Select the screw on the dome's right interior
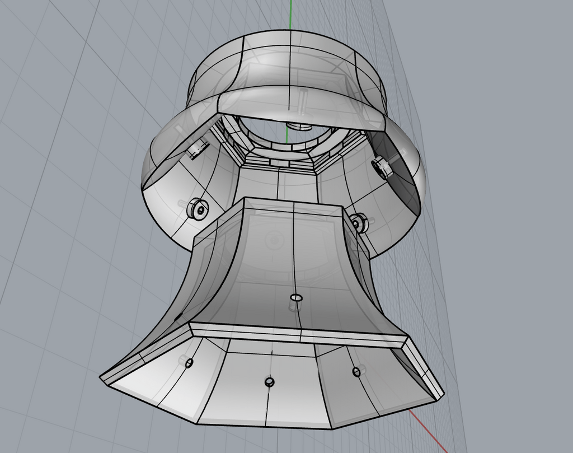 (x=381, y=167)
